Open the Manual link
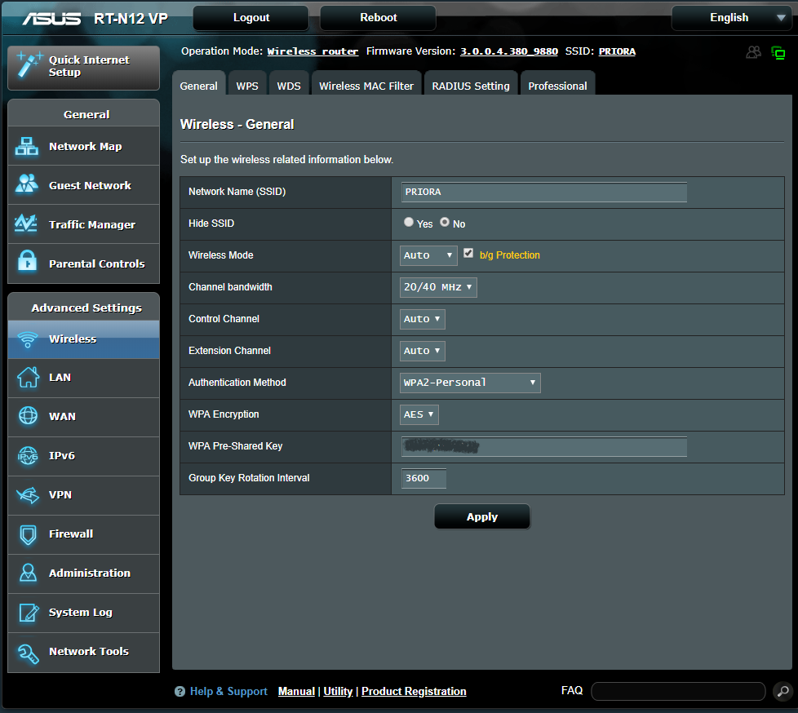Screen dimensions: 798x713 pyautogui.click(x=296, y=691)
